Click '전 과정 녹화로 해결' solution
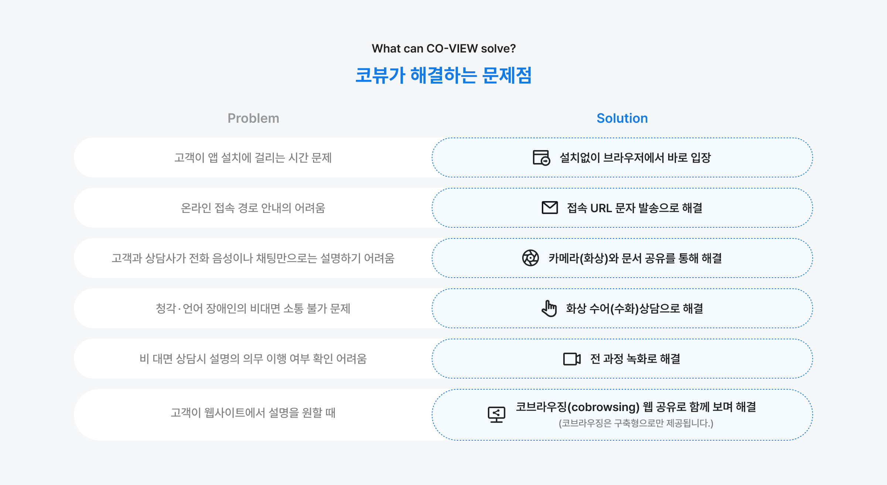This screenshot has width=887, height=485. pos(635,359)
